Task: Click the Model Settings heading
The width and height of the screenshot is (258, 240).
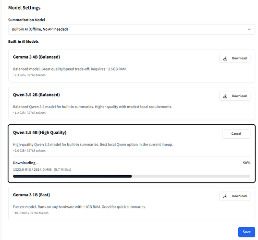Action: coord(25,8)
